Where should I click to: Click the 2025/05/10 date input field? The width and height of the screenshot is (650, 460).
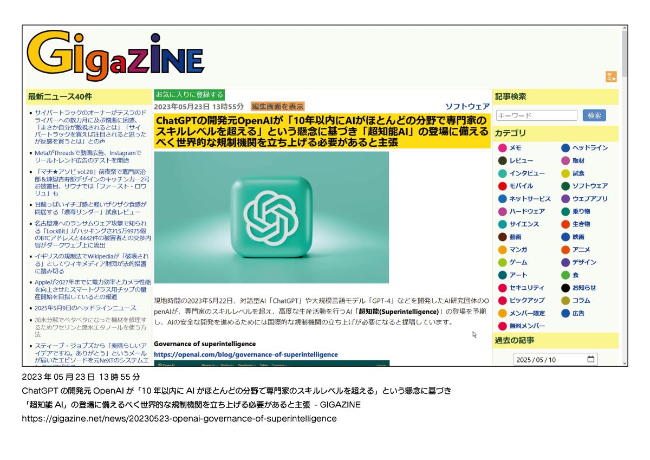click(556, 359)
